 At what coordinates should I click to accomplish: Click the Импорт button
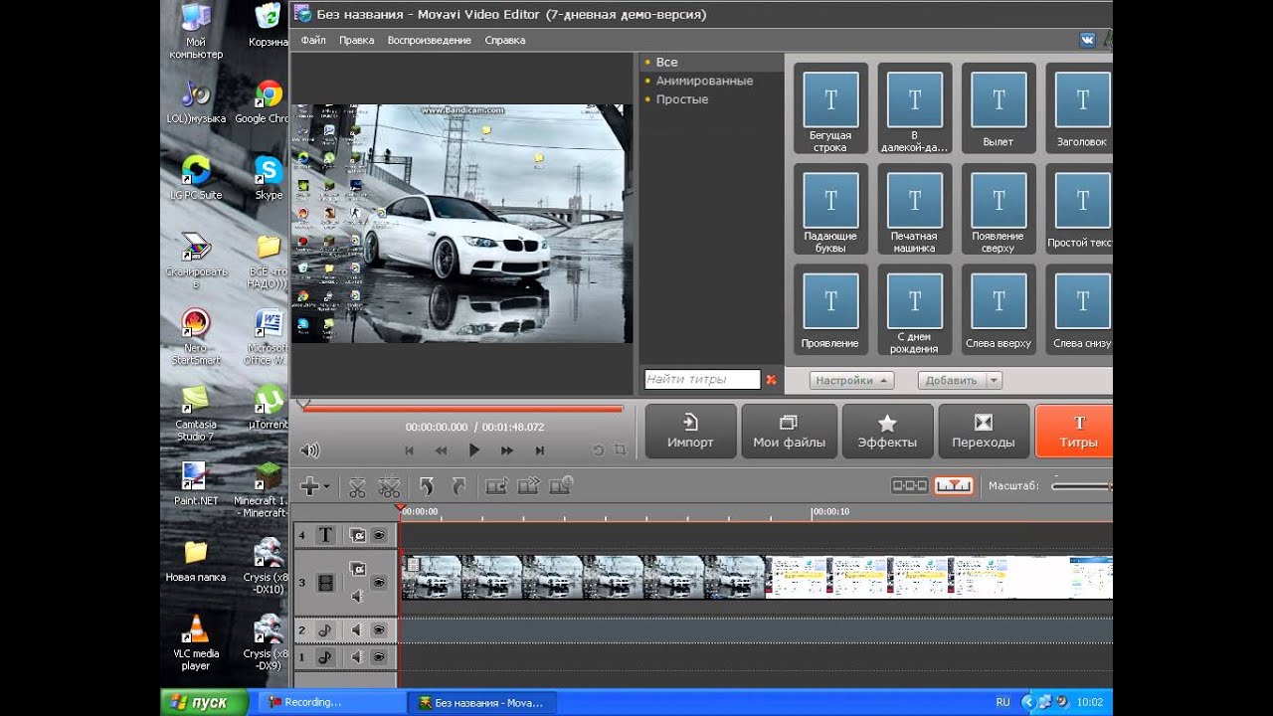point(691,432)
